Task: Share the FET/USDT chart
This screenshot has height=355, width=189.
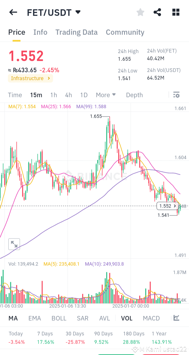Action: [x=157, y=12]
